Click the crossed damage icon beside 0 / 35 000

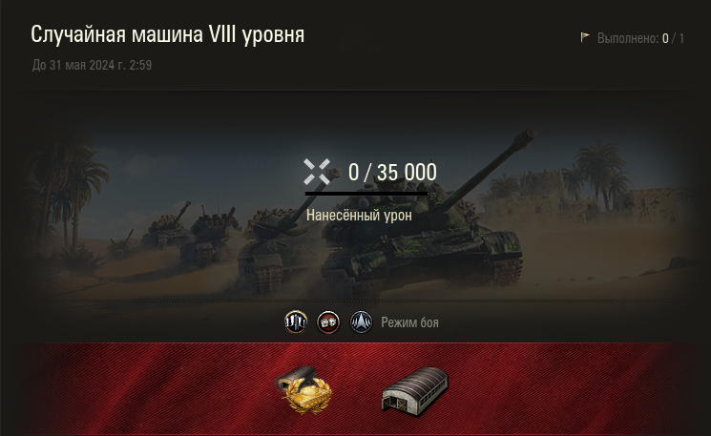[317, 172]
